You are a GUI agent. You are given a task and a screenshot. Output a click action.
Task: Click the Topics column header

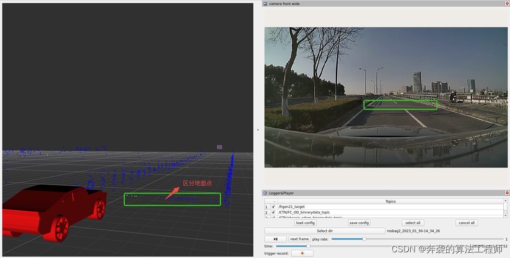391,201
